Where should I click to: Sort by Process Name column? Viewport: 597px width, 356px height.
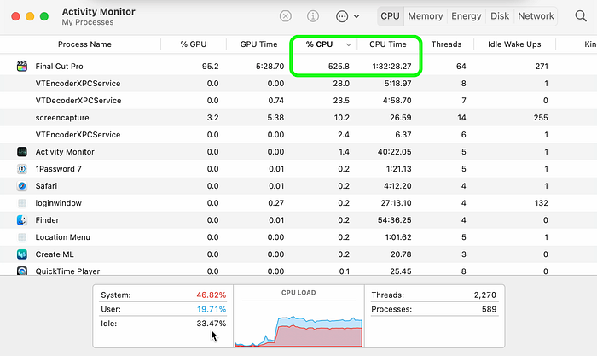coord(84,44)
